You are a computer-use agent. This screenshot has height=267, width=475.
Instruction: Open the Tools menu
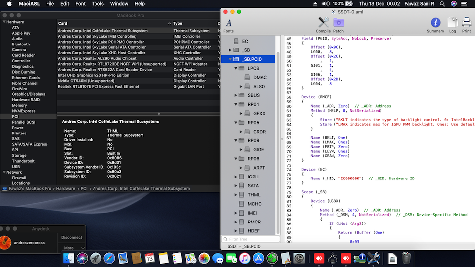tap(98, 4)
